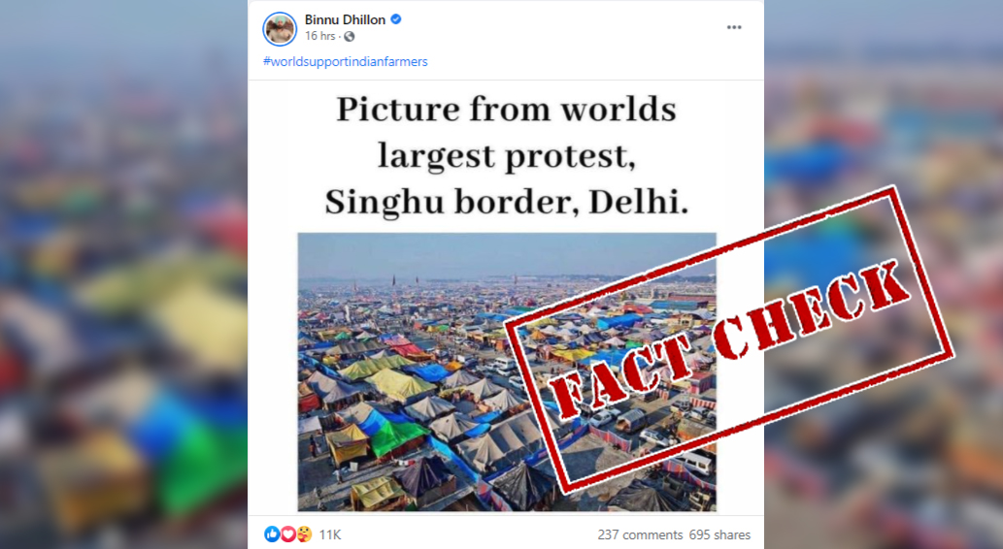Click the 16 hrs timestamp
1003x549 pixels.
(x=319, y=37)
